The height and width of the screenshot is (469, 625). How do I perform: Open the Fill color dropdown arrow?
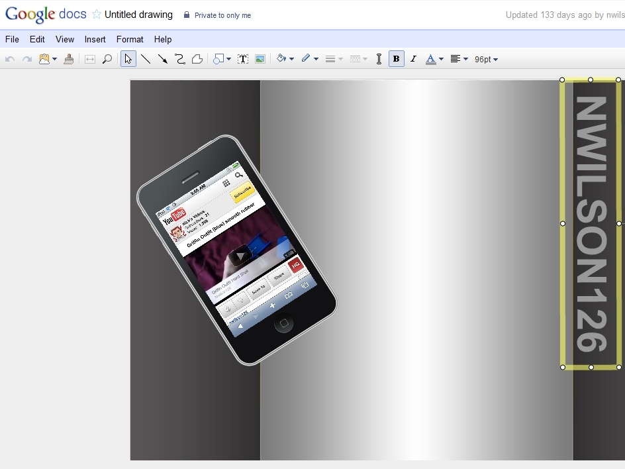click(x=292, y=60)
